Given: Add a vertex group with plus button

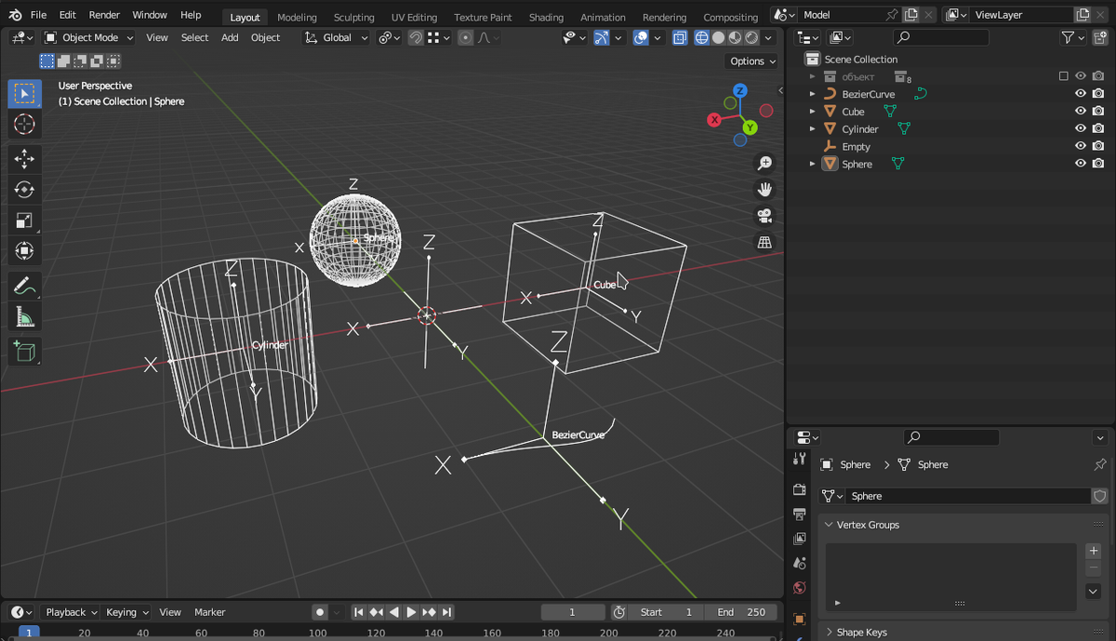Looking at the screenshot, I should pyautogui.click(x=1094, y=551).
